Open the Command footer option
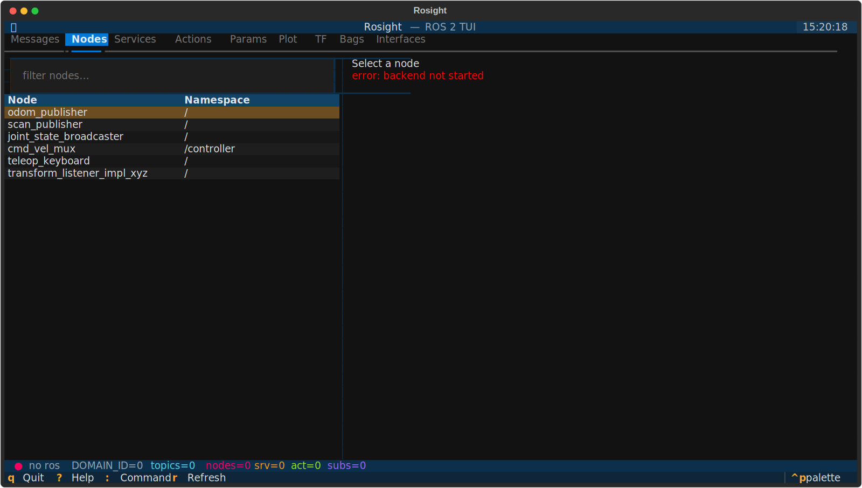 coord(138,478)
